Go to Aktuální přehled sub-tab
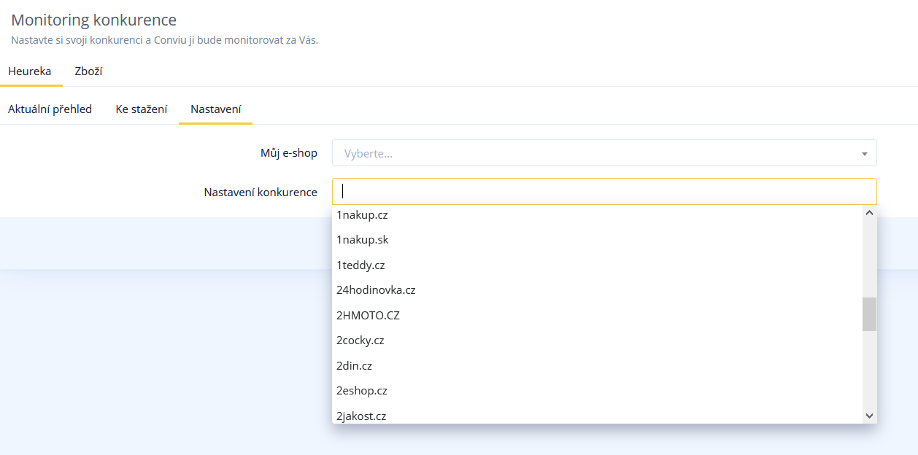 (50, 109)
